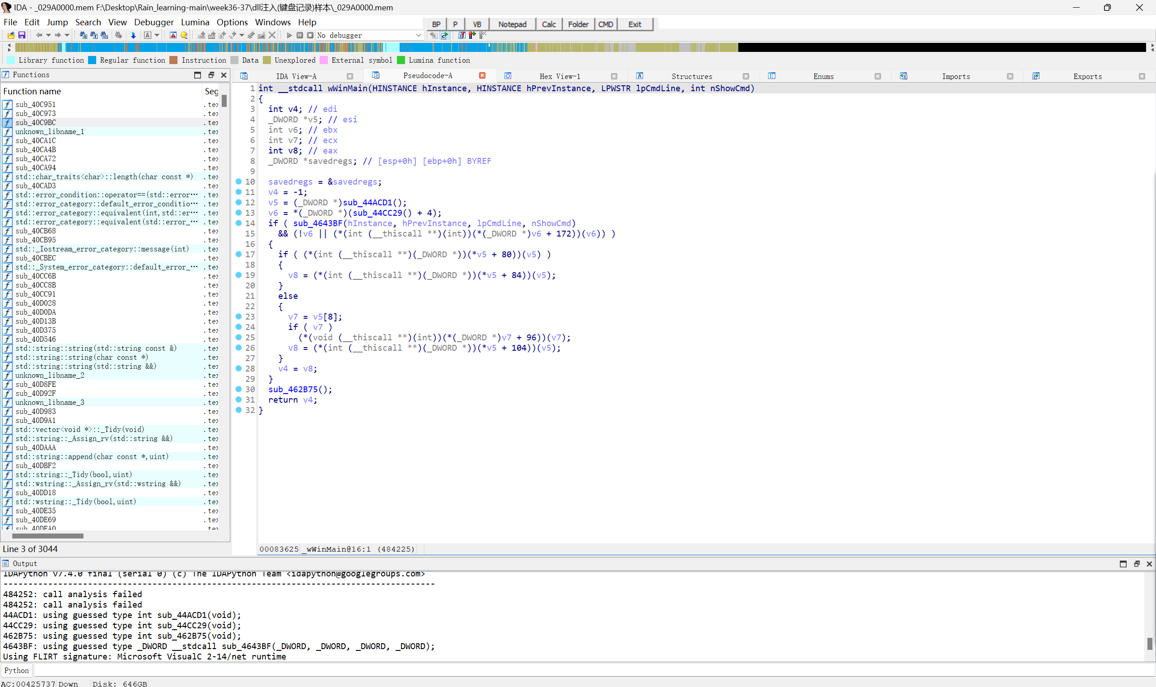Toggle breakpoint dot on line 17
Image resolution: width=1156 pixels, height=687 pixels.
(238, 254)
